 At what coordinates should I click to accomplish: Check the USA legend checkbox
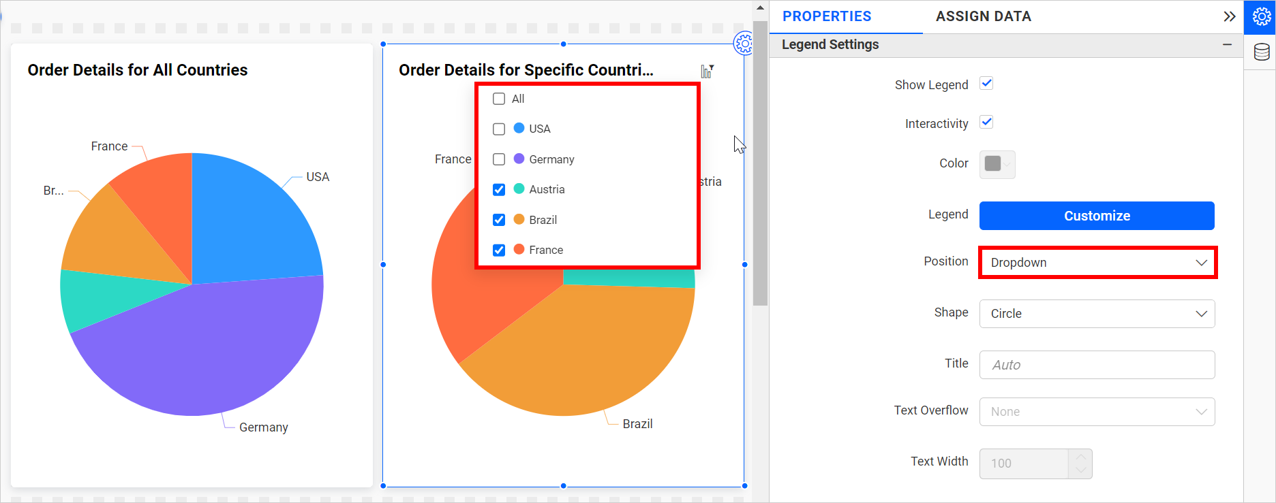click(x=499, y=129)
